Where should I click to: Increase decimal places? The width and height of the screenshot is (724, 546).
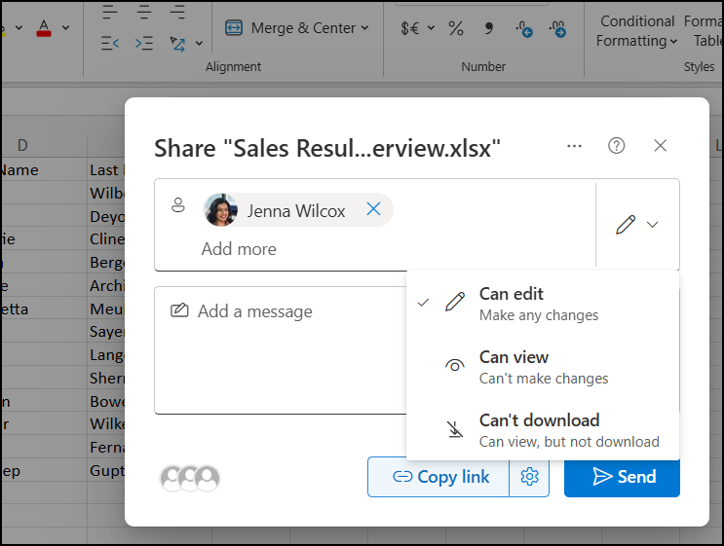pyautogui.click(x=524, y=28)
